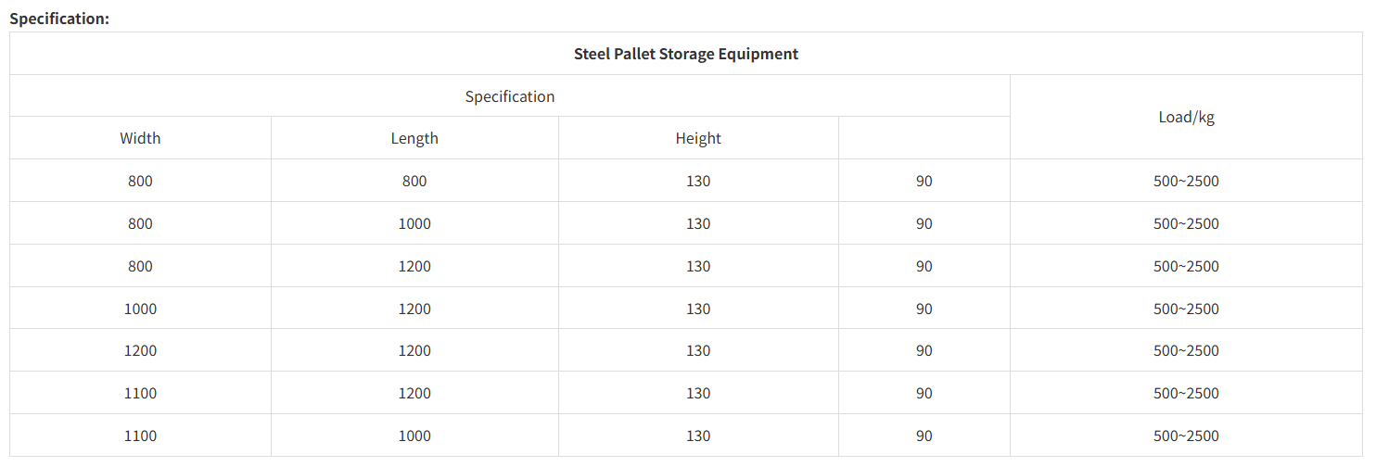Select Length 1000 in the last table row
The width and height of the screenshot is (1376, 467).
(x=414, y=435)
